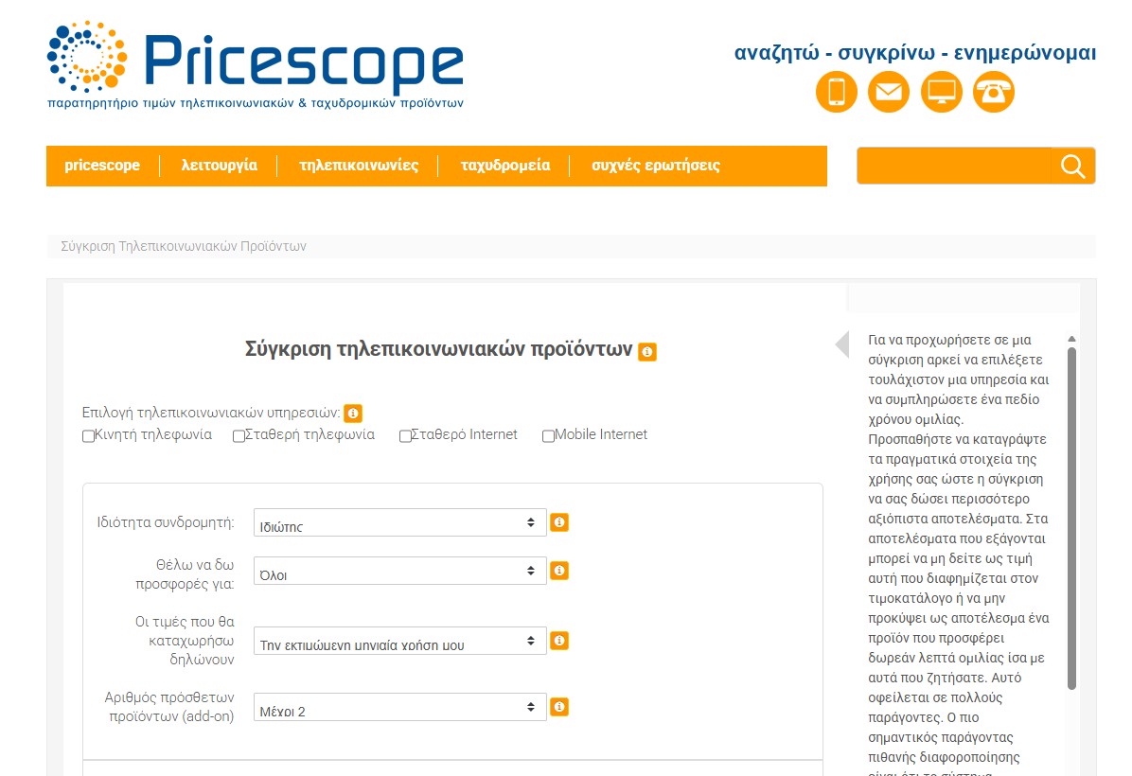Expand the Θέλω να δω προσφορές για dropdown

[399, 572]
